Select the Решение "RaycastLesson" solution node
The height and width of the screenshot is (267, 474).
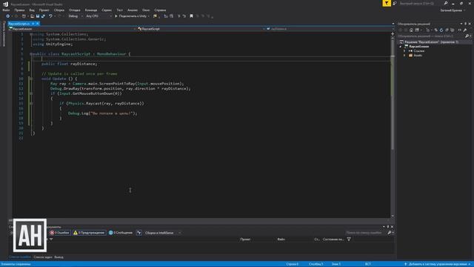click(431, 42)
